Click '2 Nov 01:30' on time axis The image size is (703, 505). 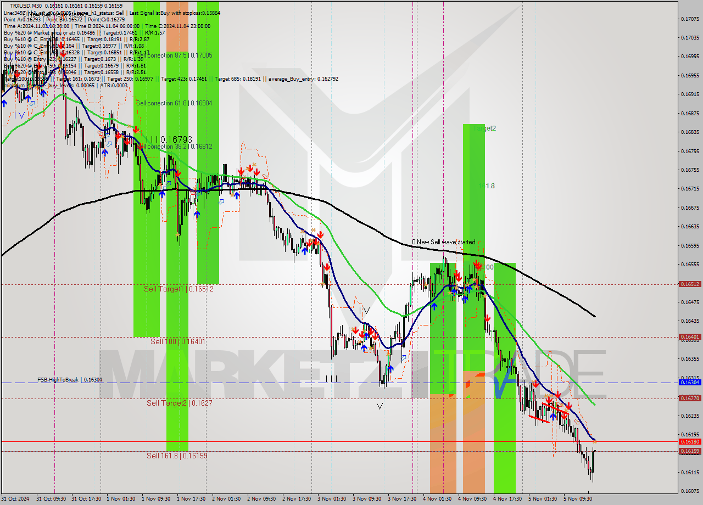[227, 499]
